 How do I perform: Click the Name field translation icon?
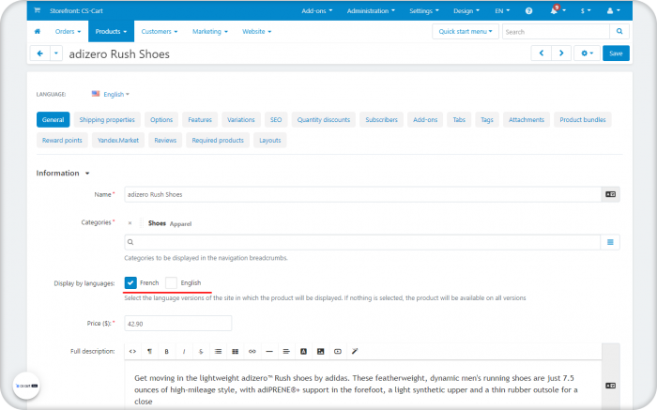coord(610,194)
